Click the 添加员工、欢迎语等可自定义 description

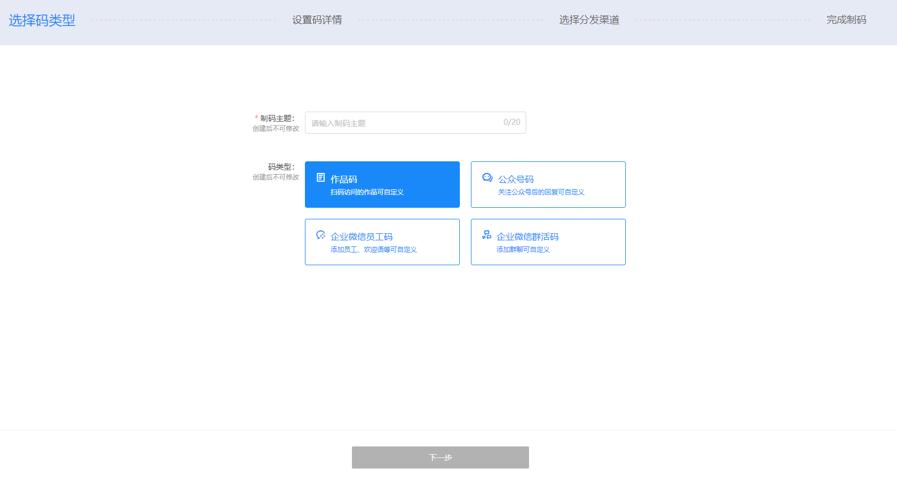coord(374,250)
